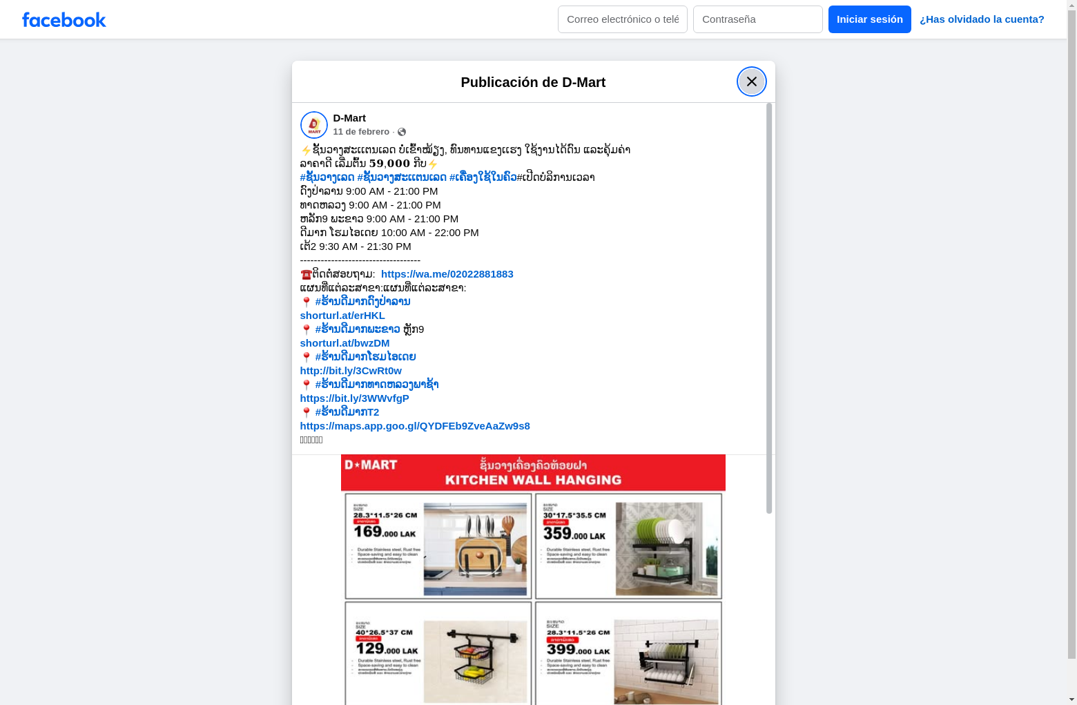
Task: Click the post dialog scrollbar
Action: (769, 308)
